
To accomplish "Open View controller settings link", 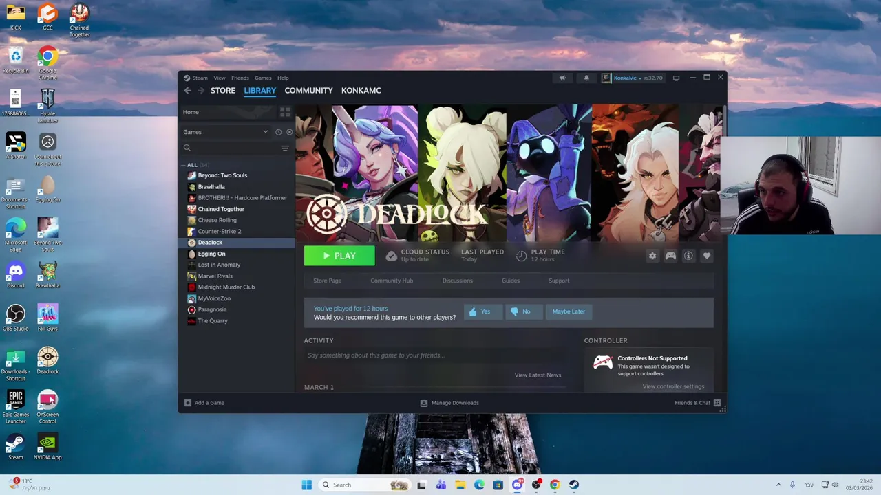I will [673, 386].
